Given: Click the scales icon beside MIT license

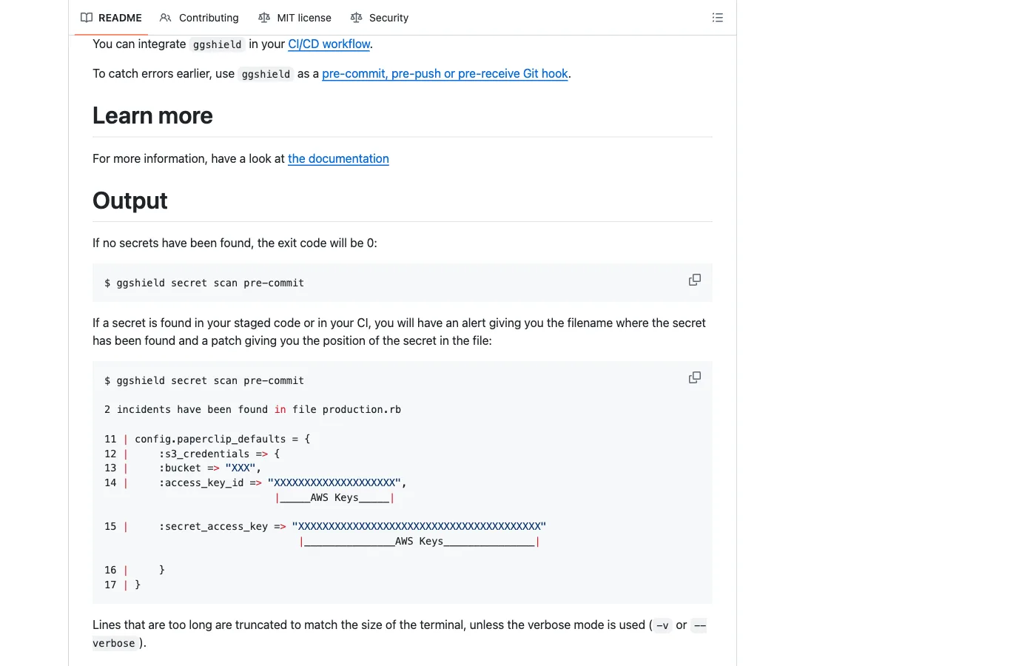Looking at the screenshot, I should point(264,17).
